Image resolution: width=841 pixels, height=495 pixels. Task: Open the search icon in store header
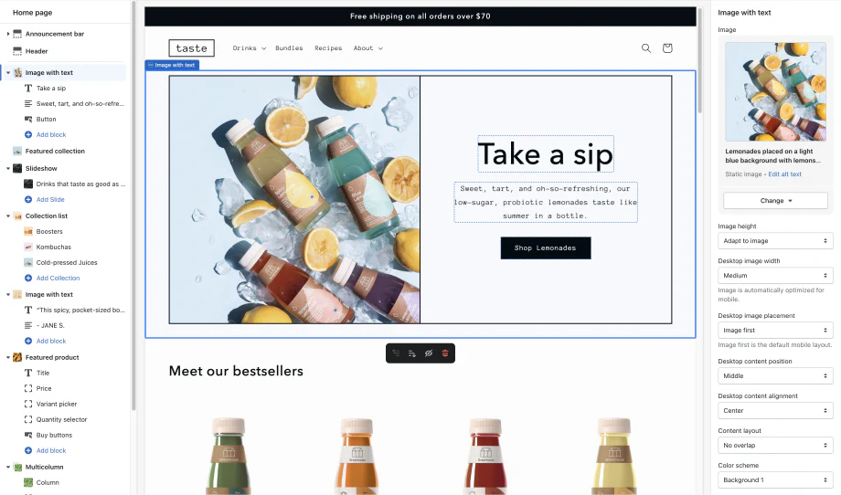coord(645,48)
